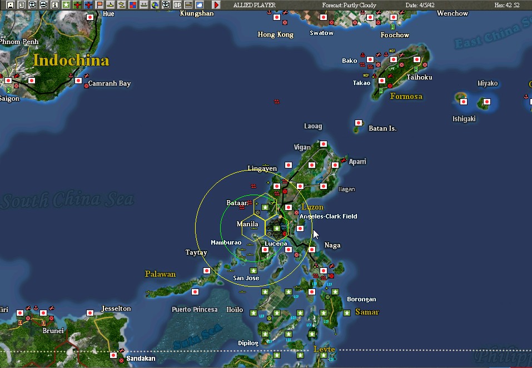The height and width of the screenshot is (368, 532).
Task: Click the Dipilog map label
Action: point(248,343)
